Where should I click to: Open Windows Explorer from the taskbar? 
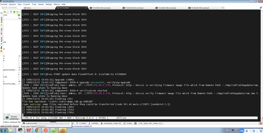pos(11,130)
